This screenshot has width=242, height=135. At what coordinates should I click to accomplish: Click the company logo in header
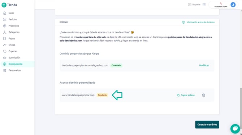(221, 5)
